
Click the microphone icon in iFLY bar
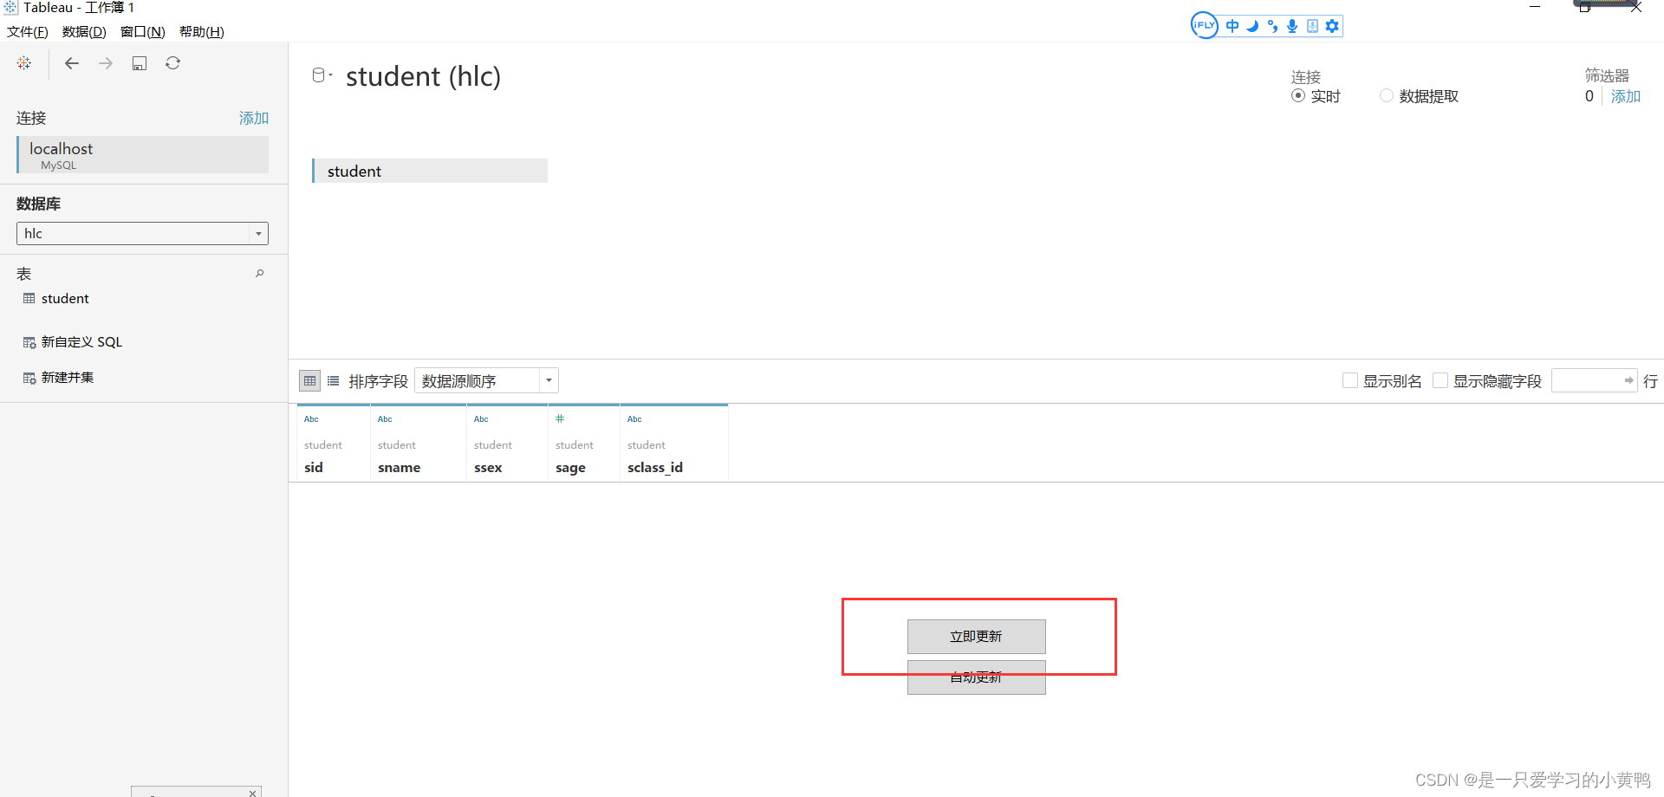tap(1292, 26)
